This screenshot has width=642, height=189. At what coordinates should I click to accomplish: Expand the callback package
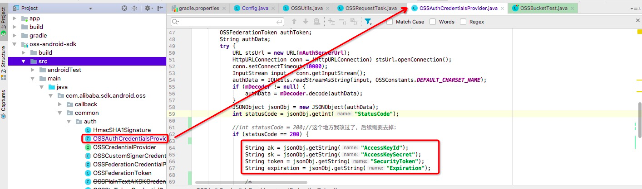pos(59,104)
